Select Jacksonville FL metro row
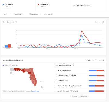 (80, 81)
